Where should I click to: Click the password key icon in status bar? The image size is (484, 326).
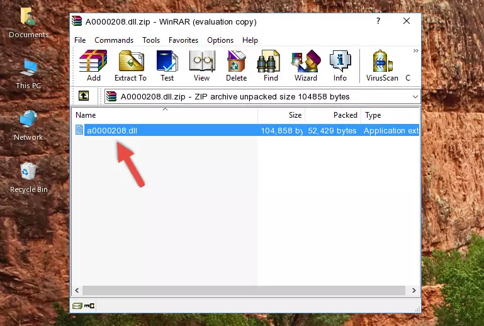pyautogui.click(x=89, y=306)
